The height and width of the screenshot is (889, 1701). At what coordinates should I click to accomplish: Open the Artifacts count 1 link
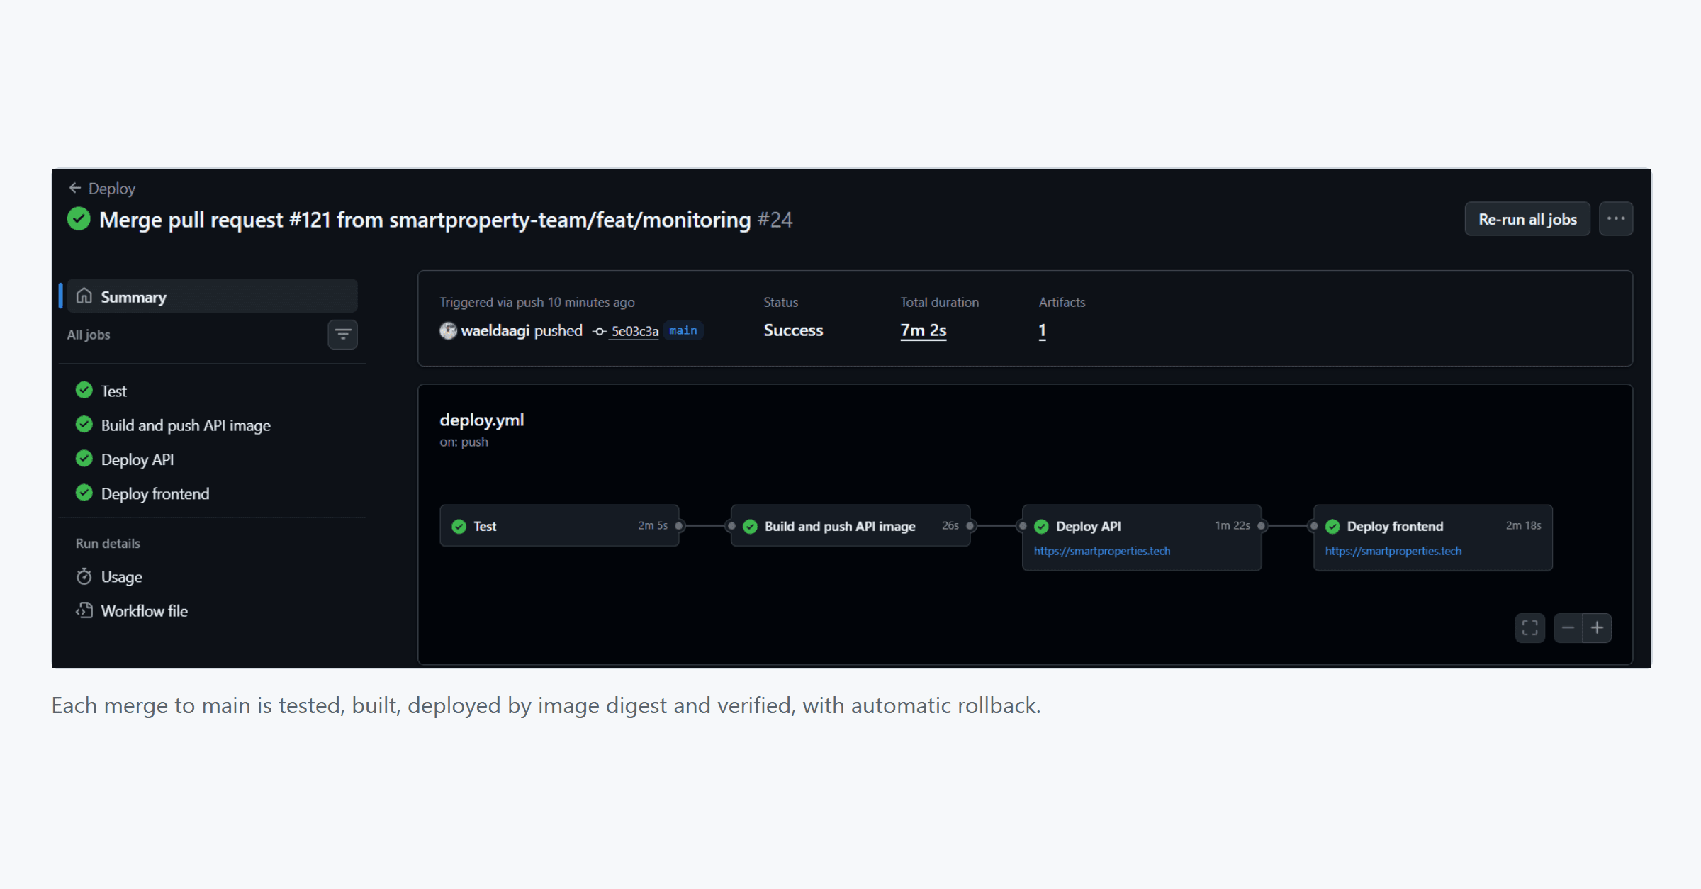point(1043,330)
